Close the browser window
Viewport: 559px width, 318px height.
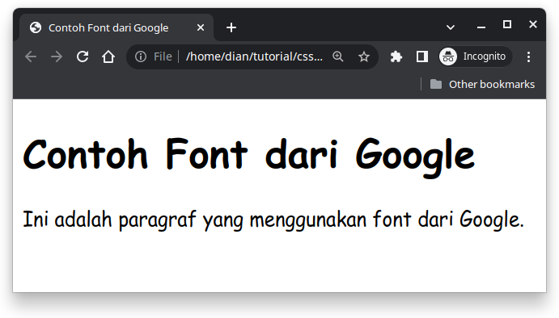tap(533, 24)
